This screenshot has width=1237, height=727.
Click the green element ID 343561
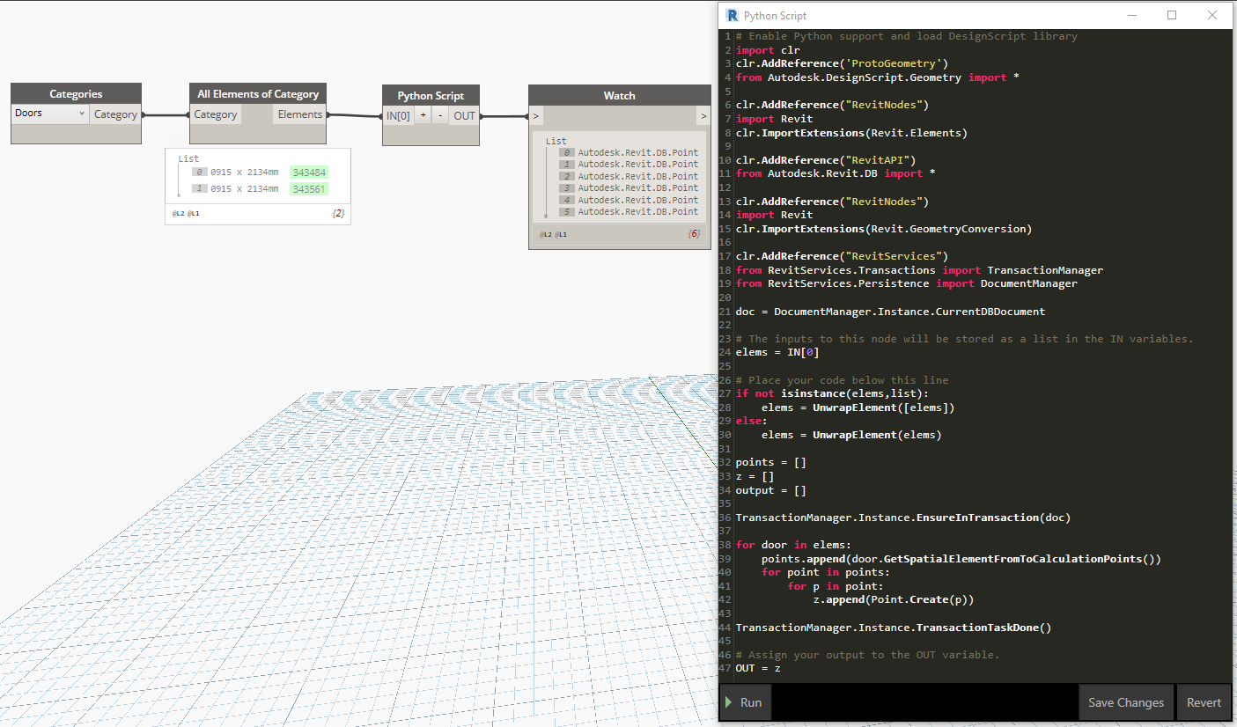[x=308, y=189]
